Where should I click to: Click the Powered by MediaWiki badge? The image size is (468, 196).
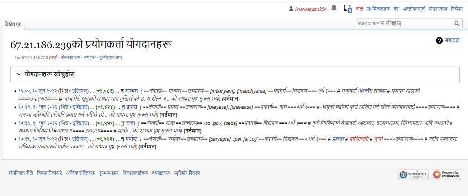[x=443, y=174]
